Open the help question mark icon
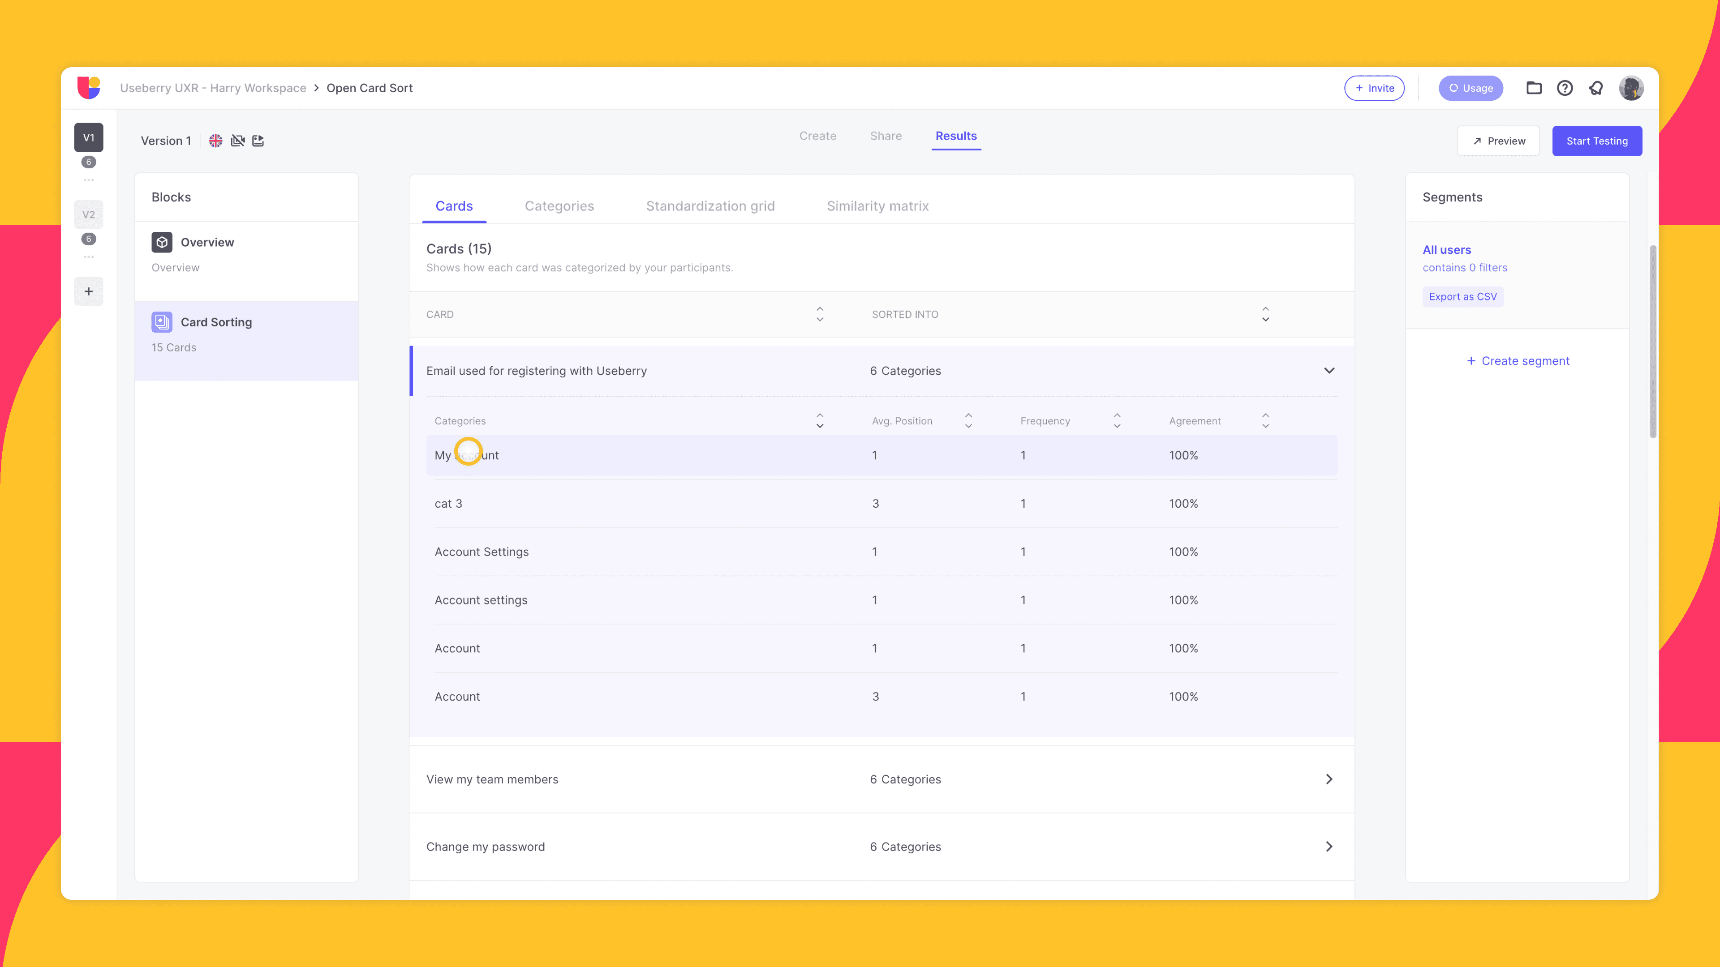The width and height of the screenshot is (1720, 967). pyautogui.click(x=1565, y=87)
